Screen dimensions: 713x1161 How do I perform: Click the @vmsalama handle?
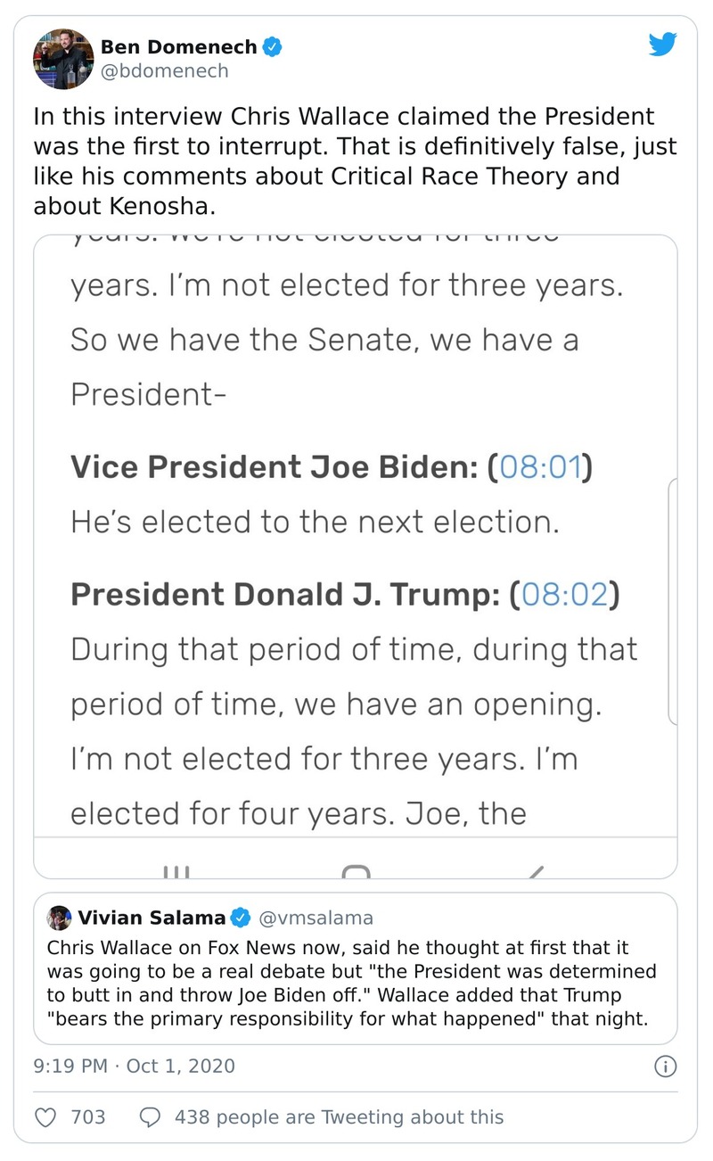click(316, 918)
